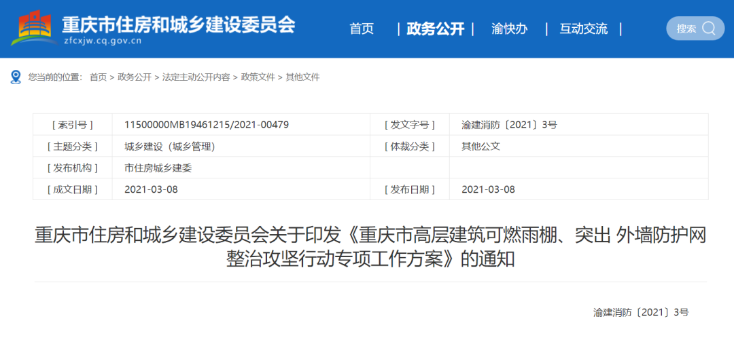Click the 首页 breadcrumb link
This screenshot has width=734, height=344.
click(x=98, y=77)
